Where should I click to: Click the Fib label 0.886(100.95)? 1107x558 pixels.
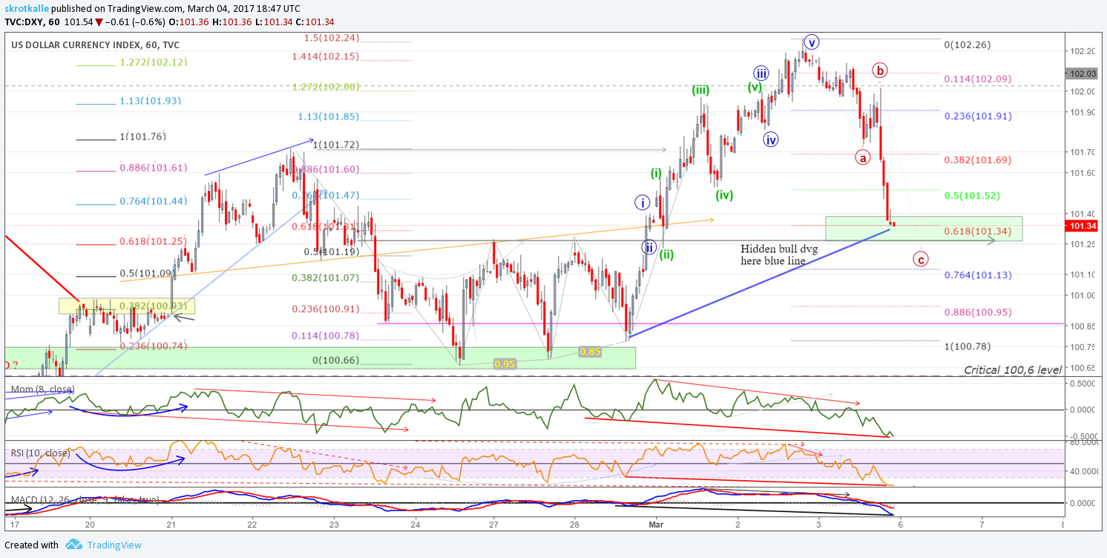click(x=977, y=312)
